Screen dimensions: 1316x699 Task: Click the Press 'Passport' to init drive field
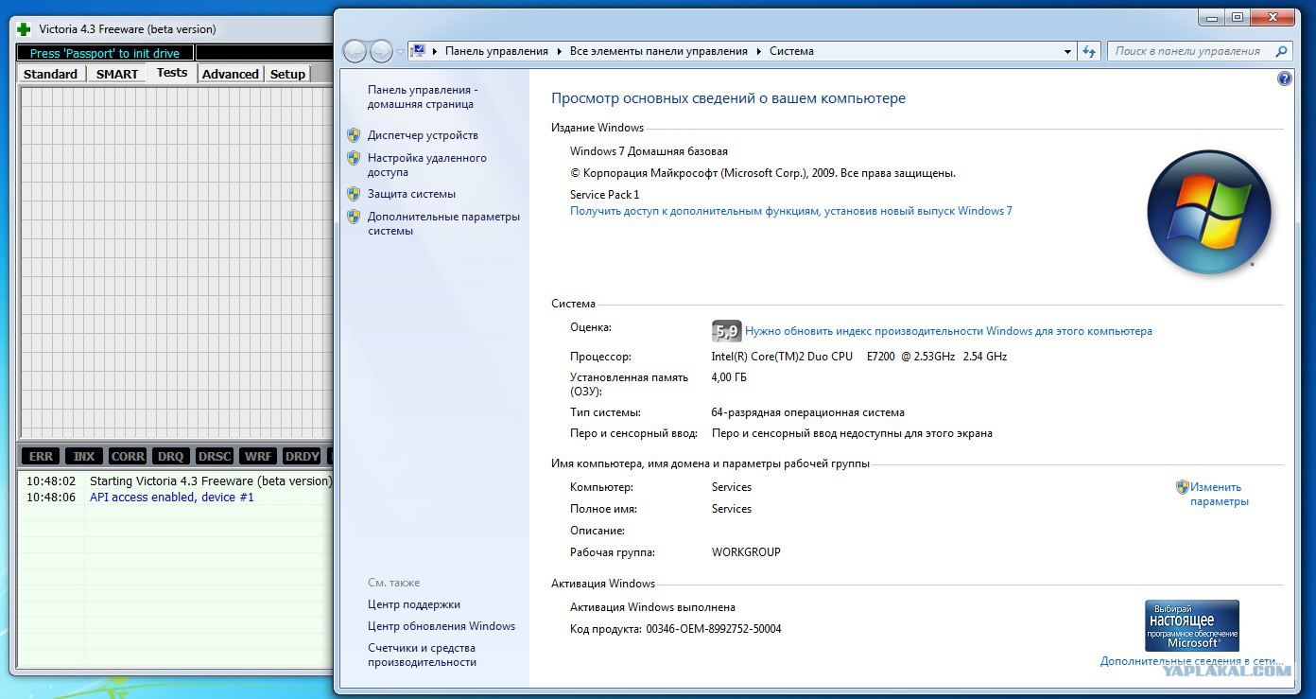tap(105, 53)
